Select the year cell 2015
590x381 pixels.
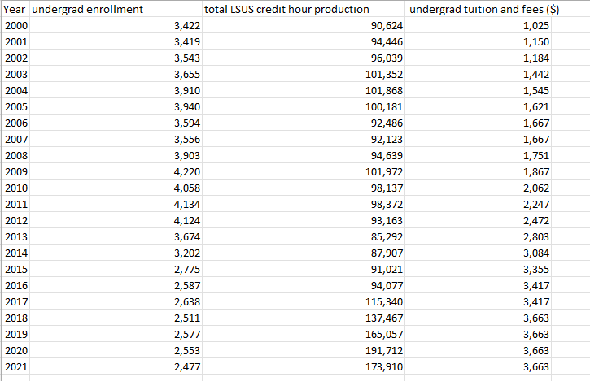tap(15, 269)
